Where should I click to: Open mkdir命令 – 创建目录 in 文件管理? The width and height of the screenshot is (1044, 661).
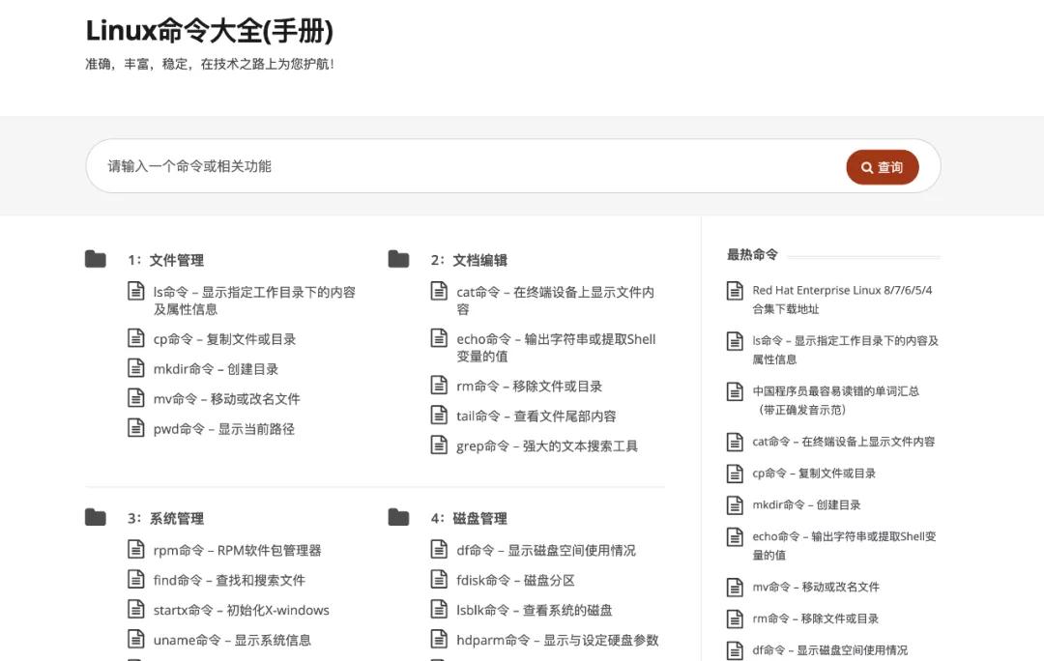(x=216, y=369)
